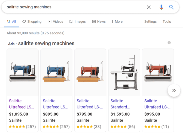Switch to the All tab

[x=12, y=22]
